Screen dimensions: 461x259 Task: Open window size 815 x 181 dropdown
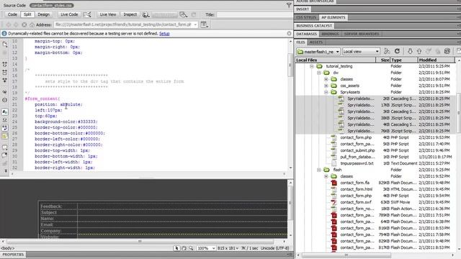tap(228, 248)
